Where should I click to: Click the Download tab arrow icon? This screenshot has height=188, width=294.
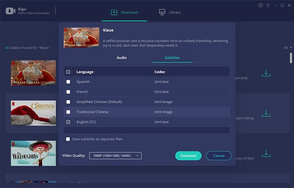[x=114, y=12]
